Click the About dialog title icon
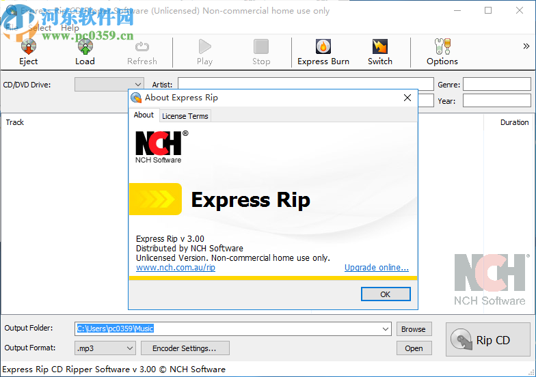 click(136, 98)
